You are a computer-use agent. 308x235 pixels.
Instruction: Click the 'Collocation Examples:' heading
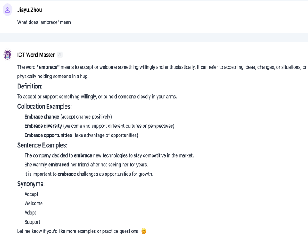[44, 106]
